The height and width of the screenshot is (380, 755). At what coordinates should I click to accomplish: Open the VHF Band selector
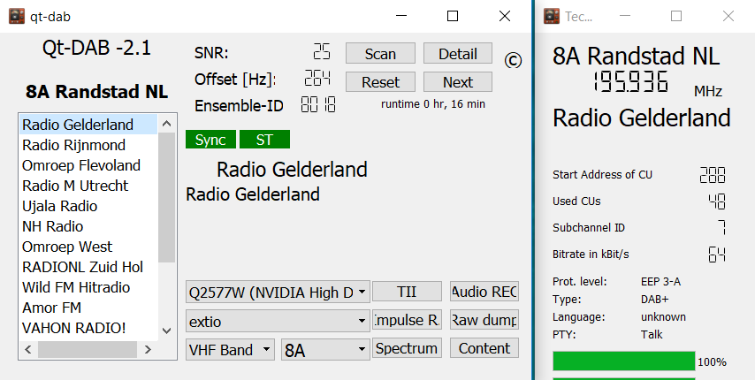pos(230,350)
